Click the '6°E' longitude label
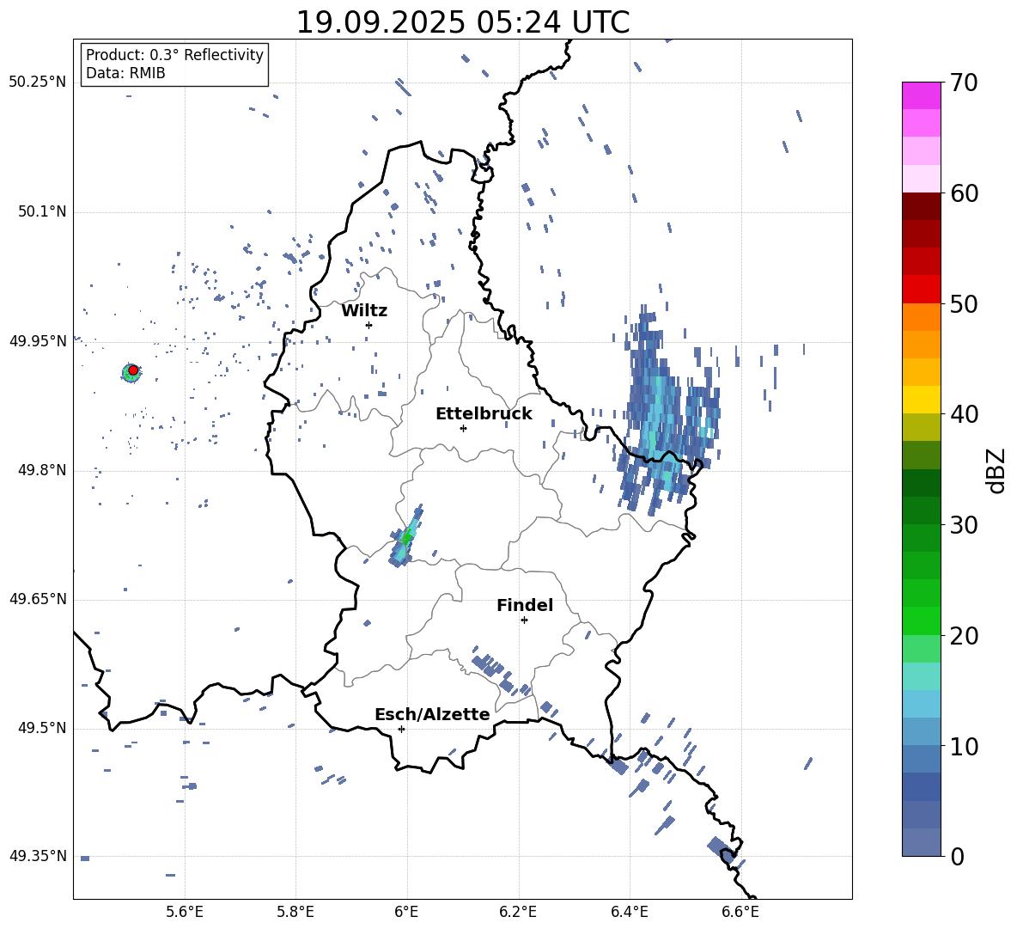Screen dimensions: 1017x929 406,912
